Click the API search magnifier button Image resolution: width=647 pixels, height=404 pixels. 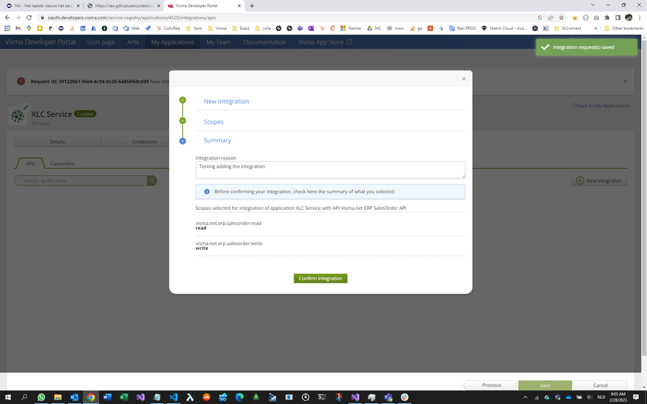[152, 181]
